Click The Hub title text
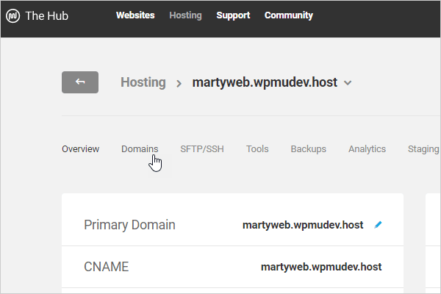 click(x=47, y=15)
